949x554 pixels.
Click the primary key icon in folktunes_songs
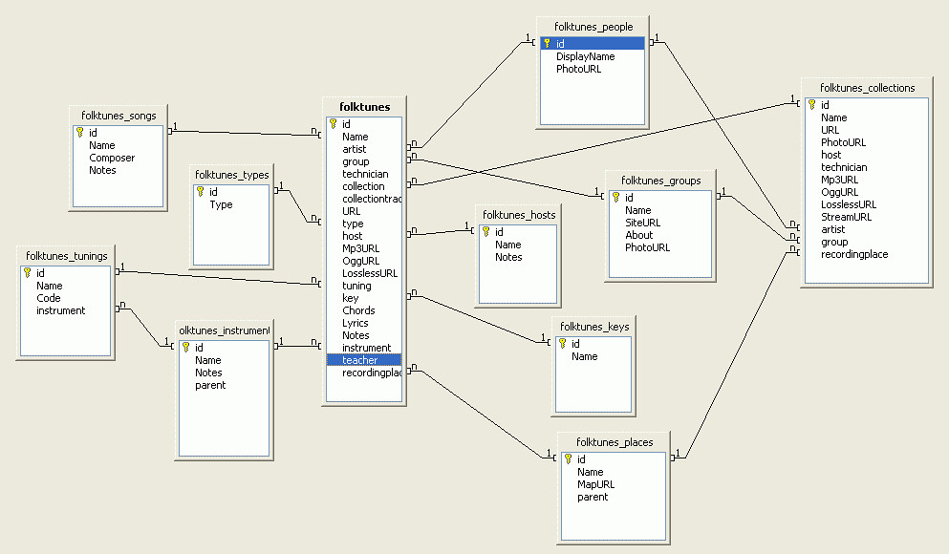click(x=80, y=133)
